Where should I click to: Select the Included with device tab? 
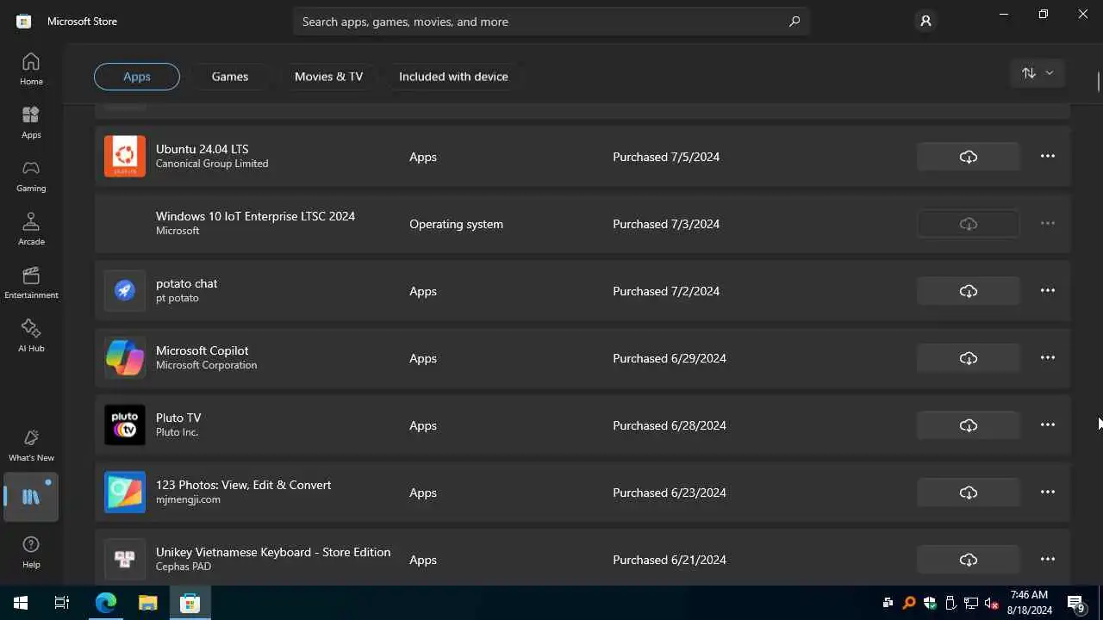pyautogui.click(x=453, y=77)
